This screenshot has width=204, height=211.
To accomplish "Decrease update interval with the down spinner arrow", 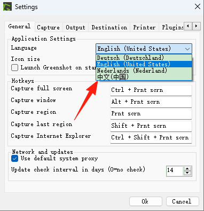I will (x=187, y=173).
